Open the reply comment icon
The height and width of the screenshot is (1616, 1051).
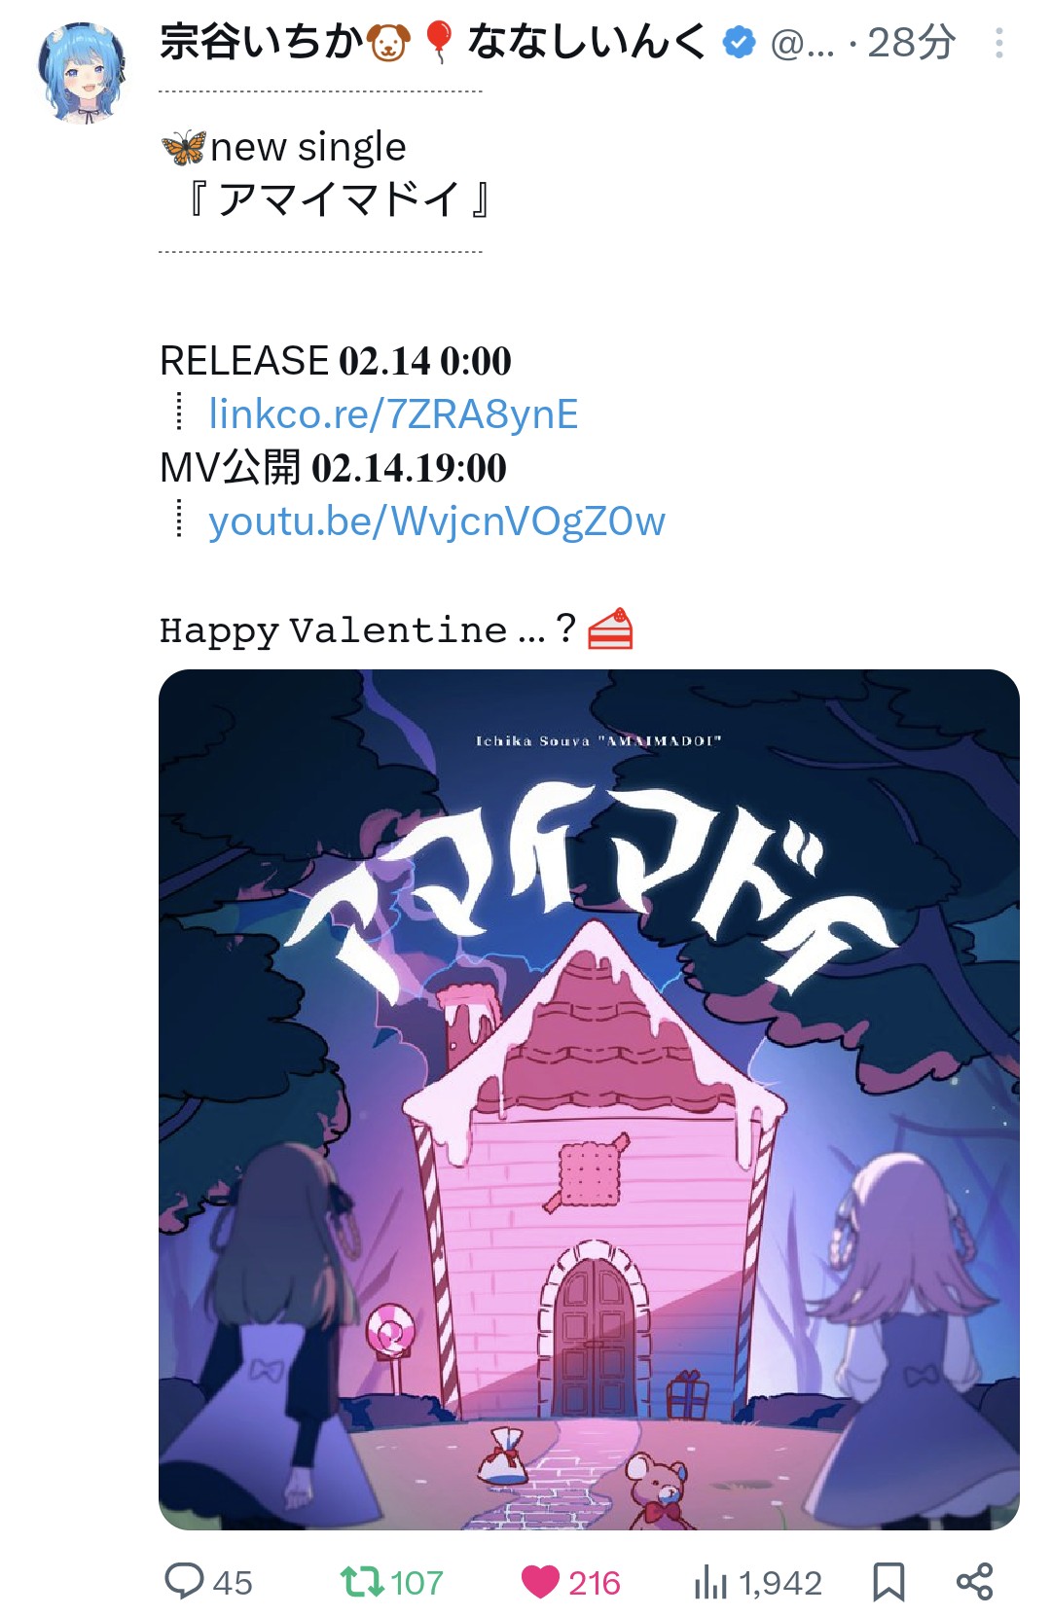[x=184, y=1581]
